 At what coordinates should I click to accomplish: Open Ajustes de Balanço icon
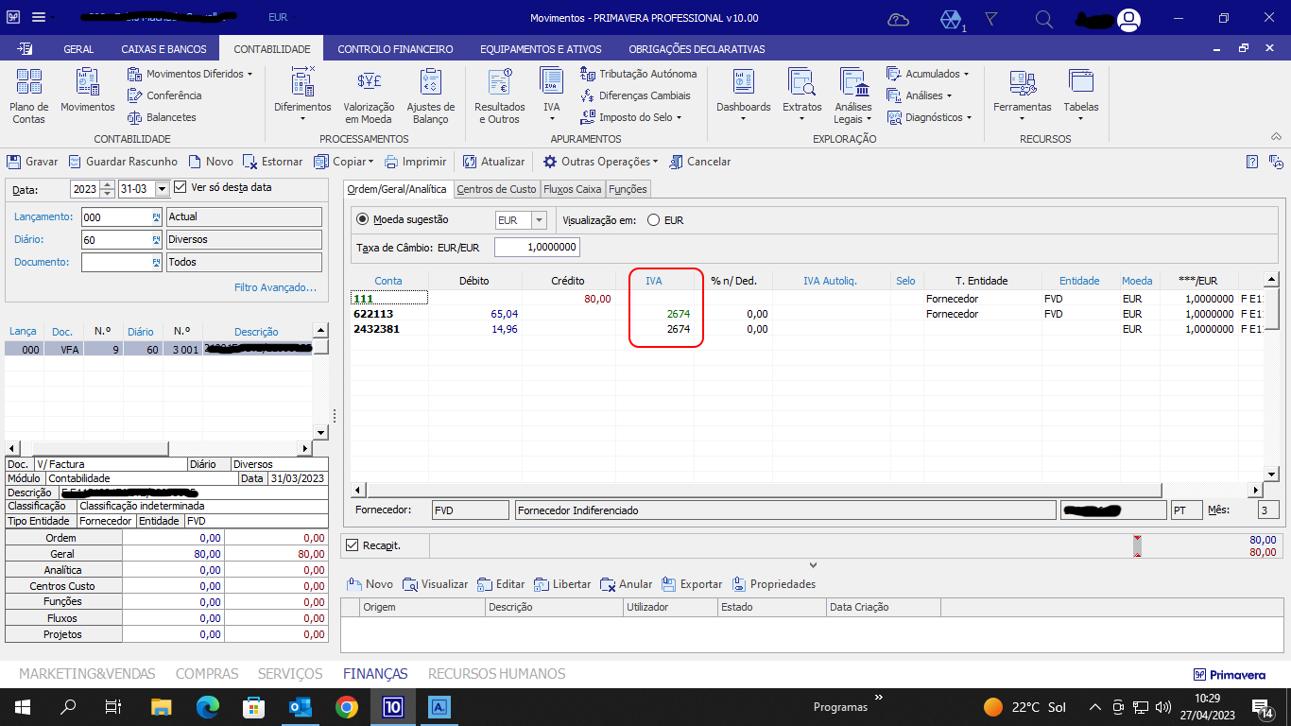[431, 83]
